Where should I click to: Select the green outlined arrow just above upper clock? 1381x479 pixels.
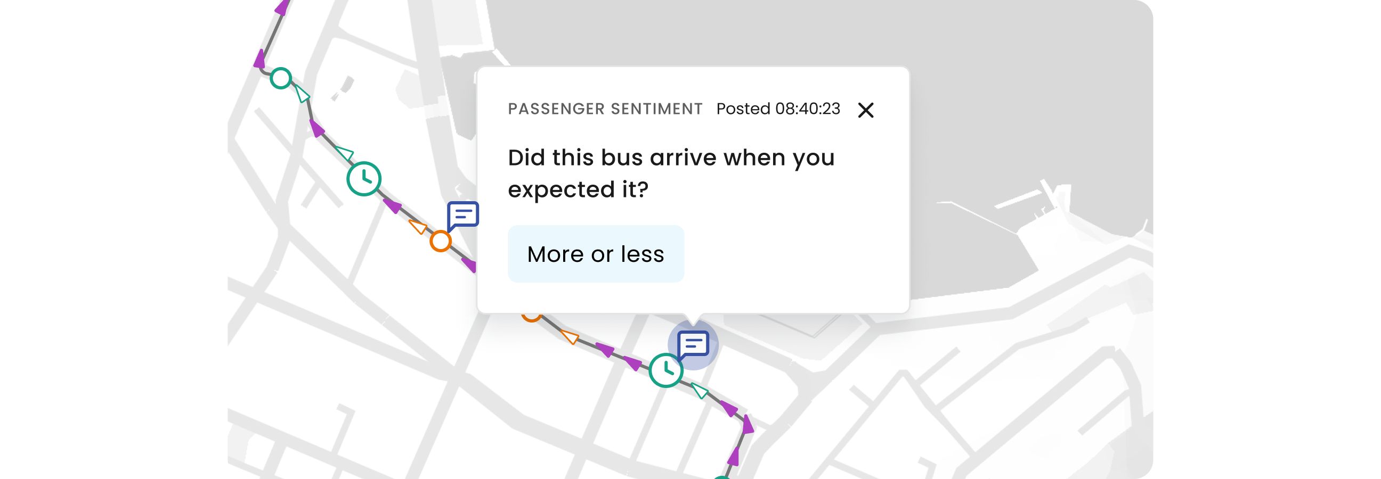(345, 153)
